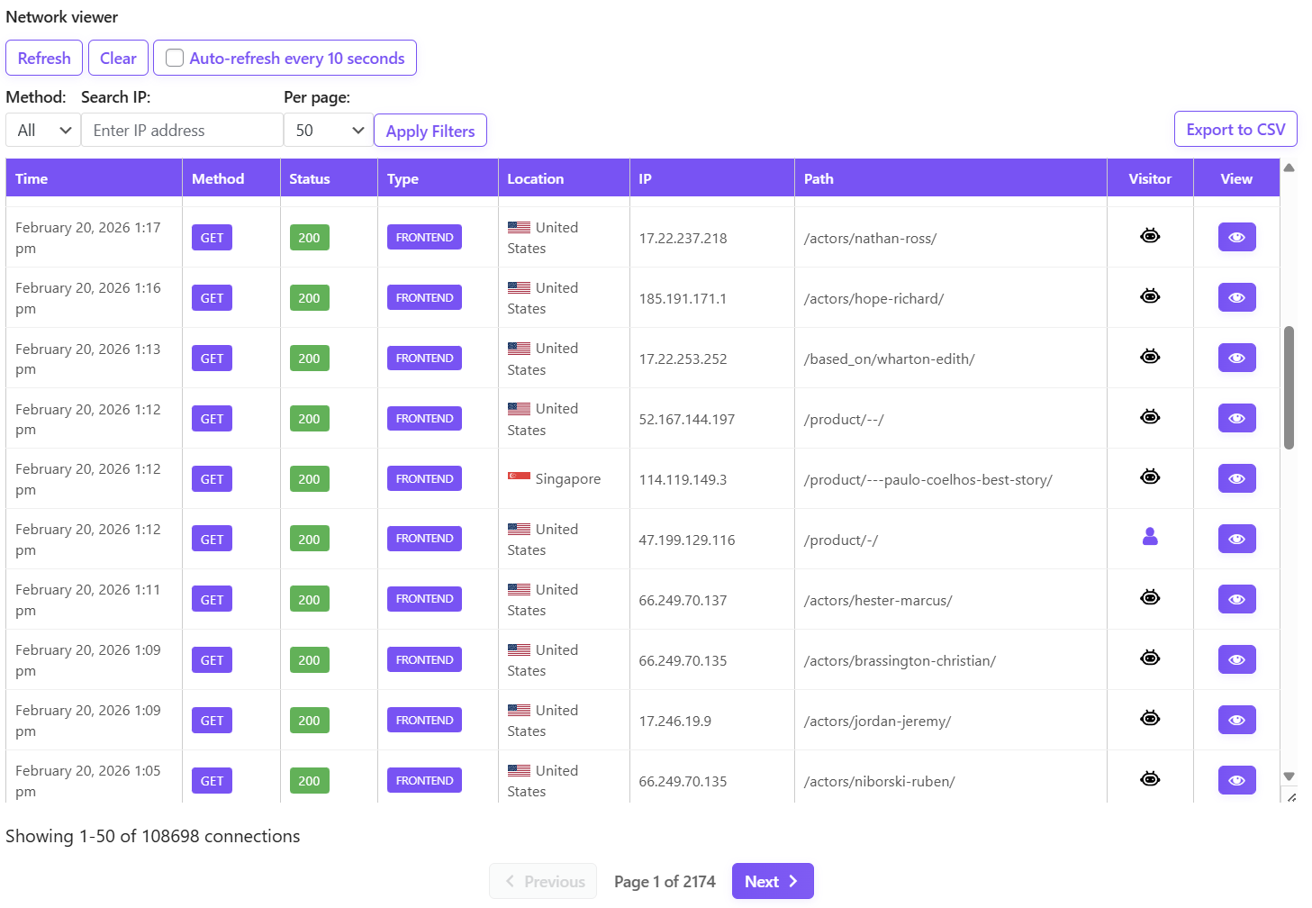Click the visitor eye icon on hope-richard row

[x=1150, y=296]
